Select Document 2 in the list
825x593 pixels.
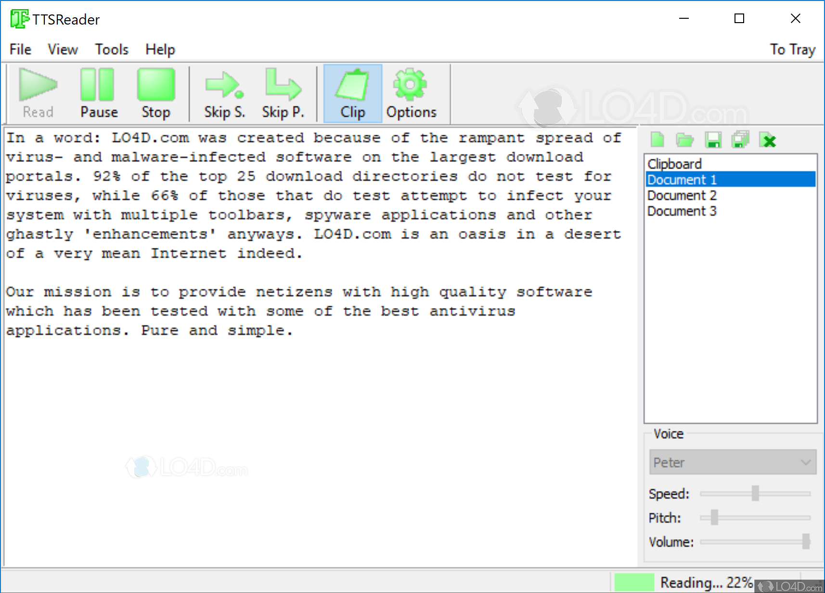[731, 195]
